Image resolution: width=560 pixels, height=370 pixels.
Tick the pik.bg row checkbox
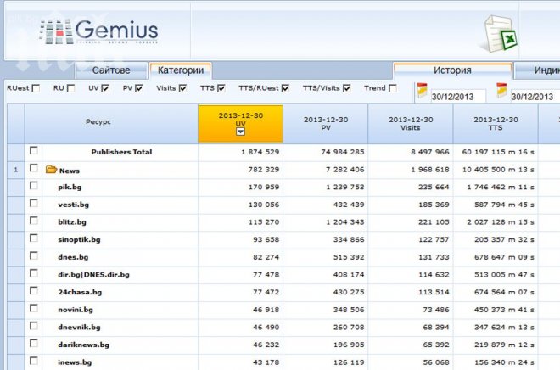click(x=34, y=185)
